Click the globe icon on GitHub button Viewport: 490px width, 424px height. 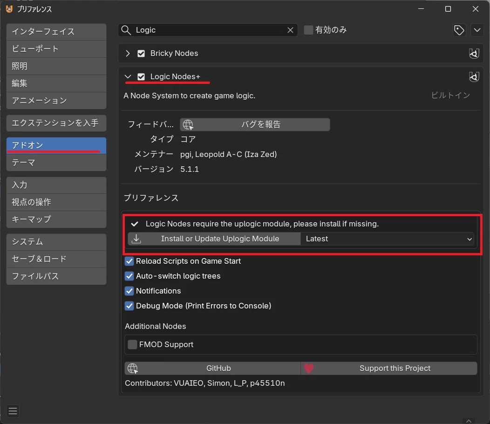[132, 369]
